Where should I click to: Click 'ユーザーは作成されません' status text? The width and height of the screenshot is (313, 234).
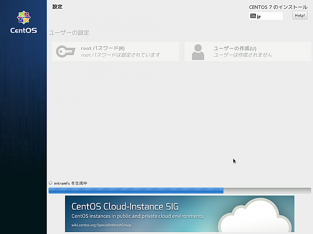[x=243, y=55]
